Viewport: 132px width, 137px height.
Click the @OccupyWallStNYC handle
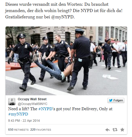click(32, 104)
